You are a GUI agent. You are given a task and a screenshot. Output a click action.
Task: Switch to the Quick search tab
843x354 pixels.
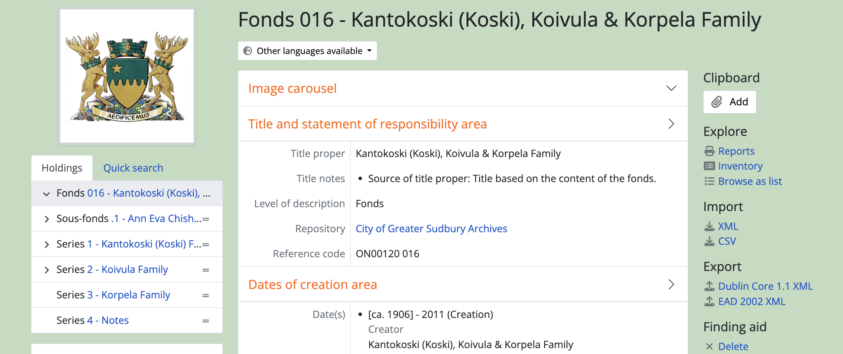coord(133,168)
